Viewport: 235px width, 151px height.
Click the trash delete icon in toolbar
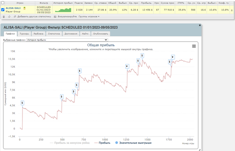(x=4, y=17)
